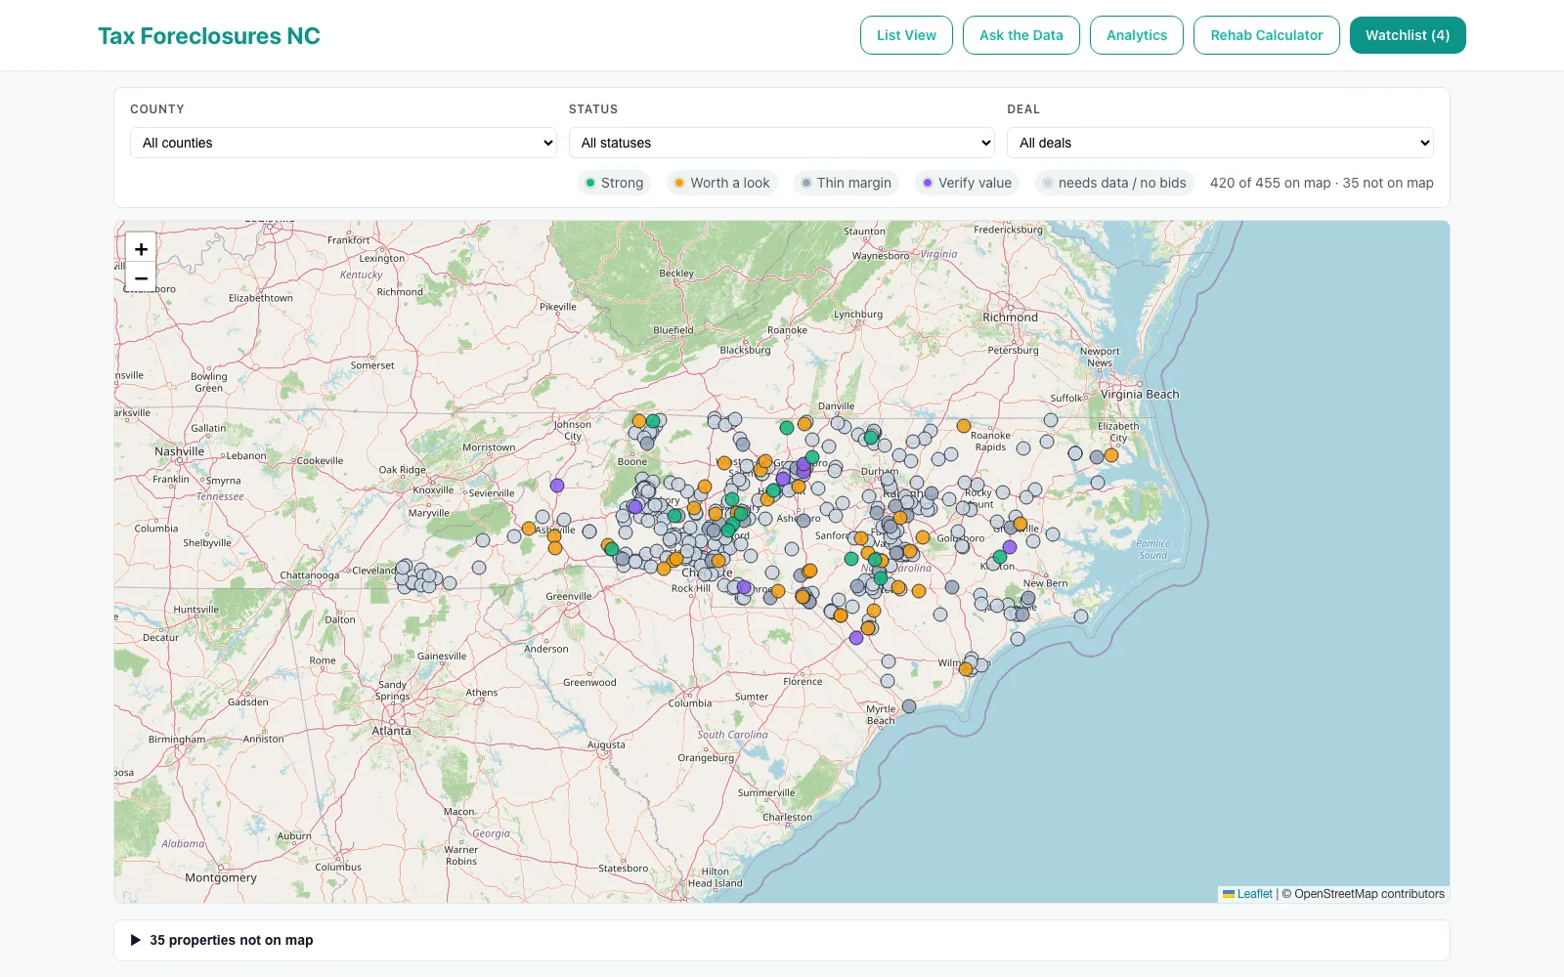This screenshot has width=1564, height=977.
Task: Go to Analytics
Action: click(1137, 35)
